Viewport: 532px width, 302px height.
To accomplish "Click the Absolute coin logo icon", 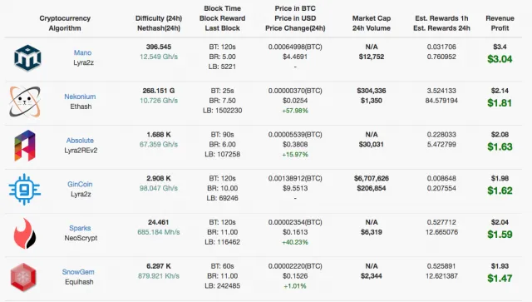I will (x=25, y=146).
